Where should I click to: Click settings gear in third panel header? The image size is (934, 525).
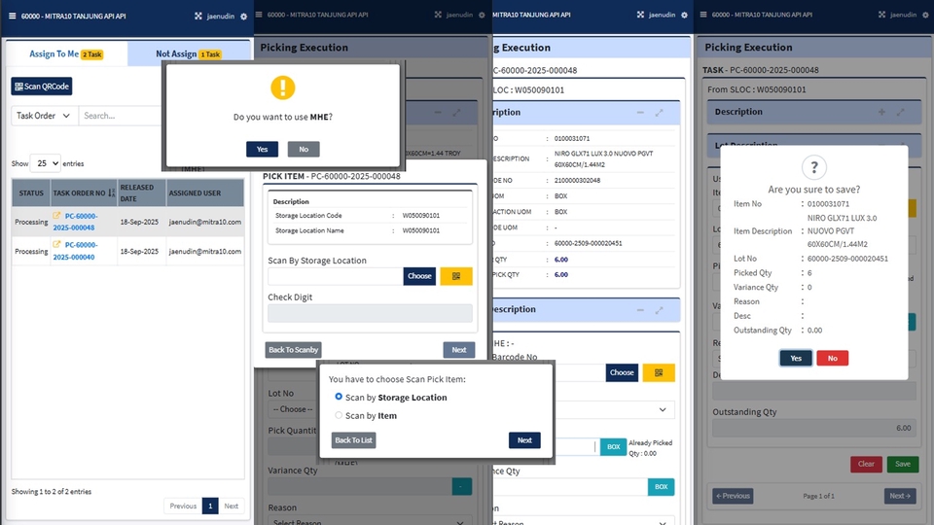[684, 15]
